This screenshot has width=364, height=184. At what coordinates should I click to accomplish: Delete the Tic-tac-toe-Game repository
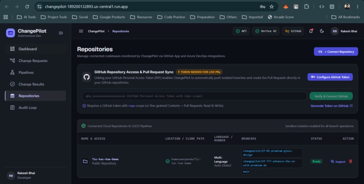pos(350,161)
